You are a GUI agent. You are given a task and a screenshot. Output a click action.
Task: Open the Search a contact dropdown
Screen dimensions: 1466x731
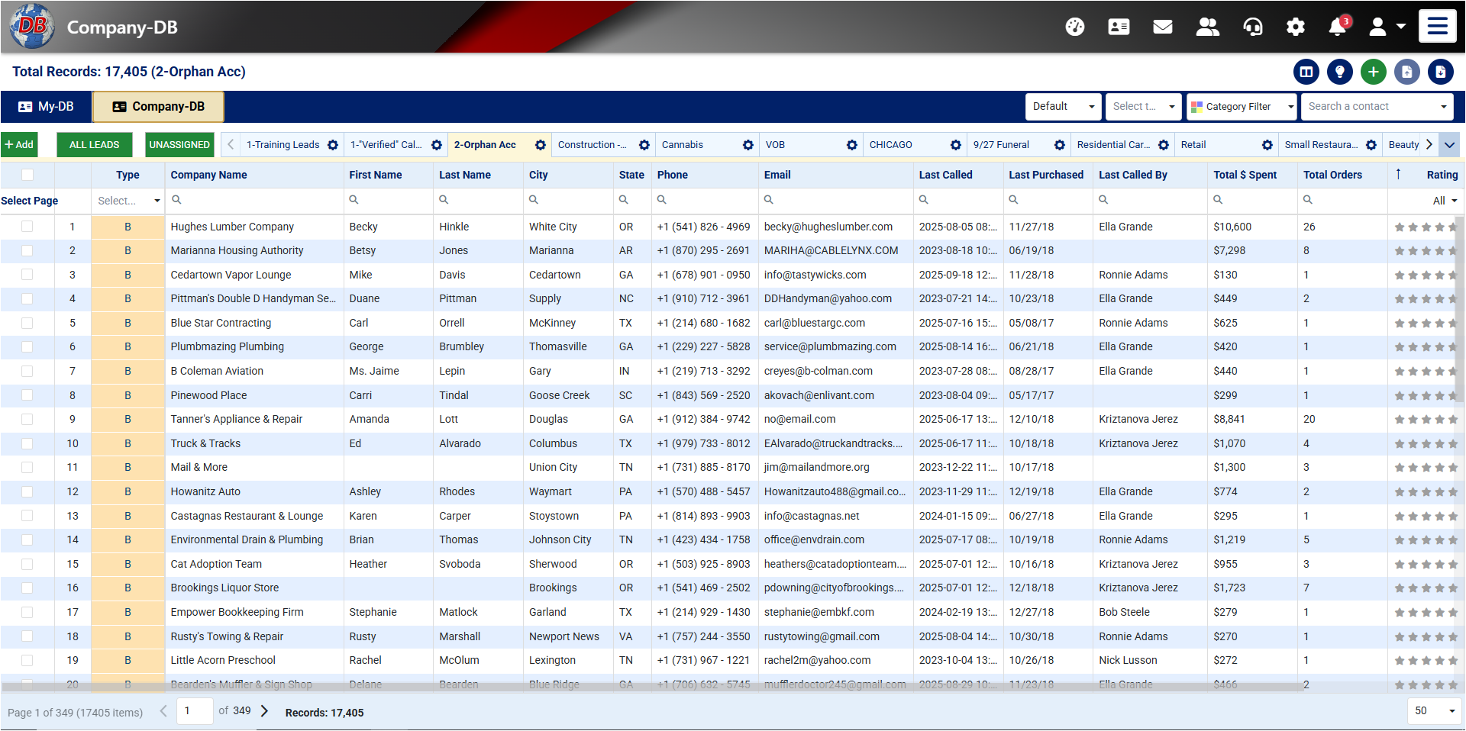pyautogui.click(x=1377, y=107)
